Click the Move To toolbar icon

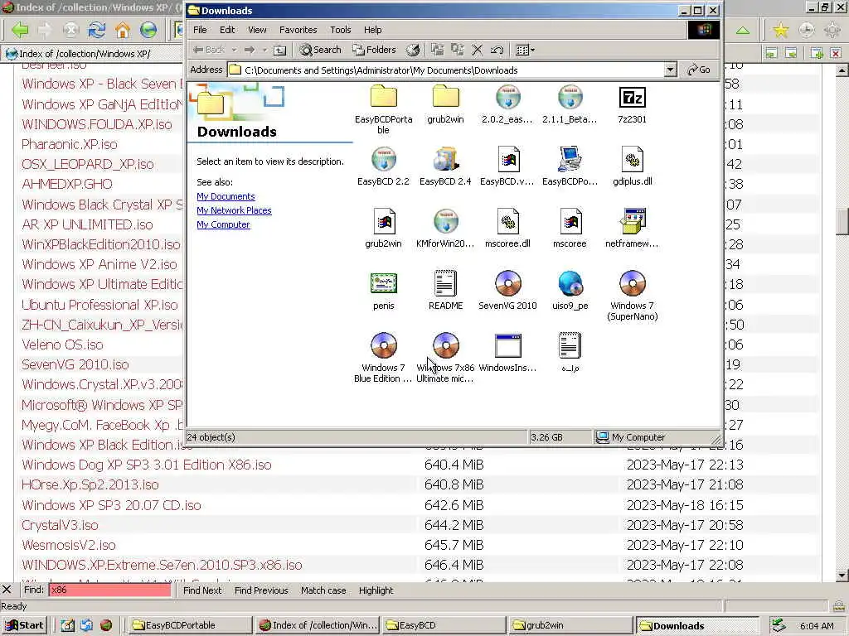[438, 51]
